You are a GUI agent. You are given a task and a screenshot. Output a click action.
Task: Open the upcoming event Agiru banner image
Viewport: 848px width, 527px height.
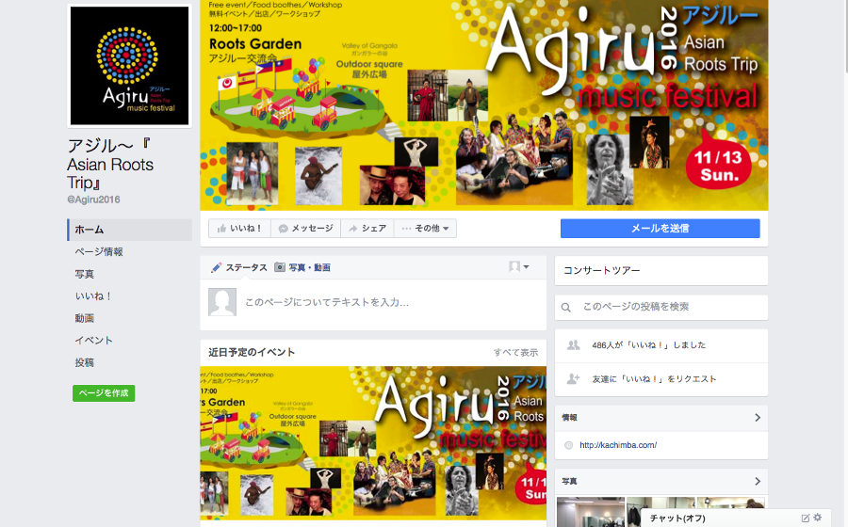373,442
